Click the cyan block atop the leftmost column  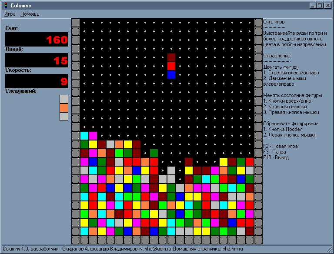84,135
